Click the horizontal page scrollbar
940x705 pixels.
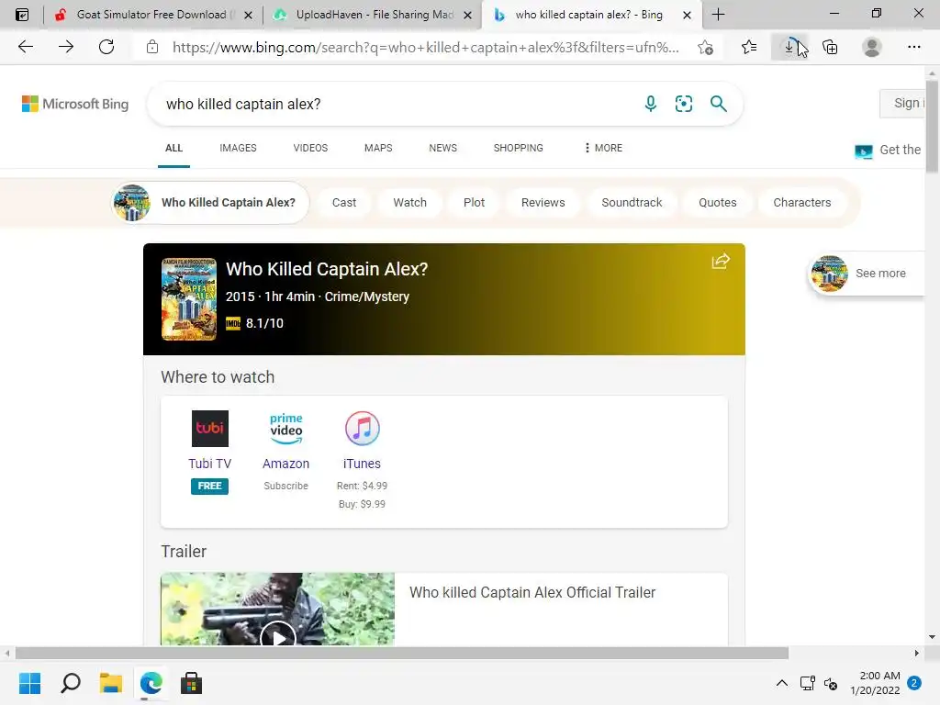[x=402, y=653]
